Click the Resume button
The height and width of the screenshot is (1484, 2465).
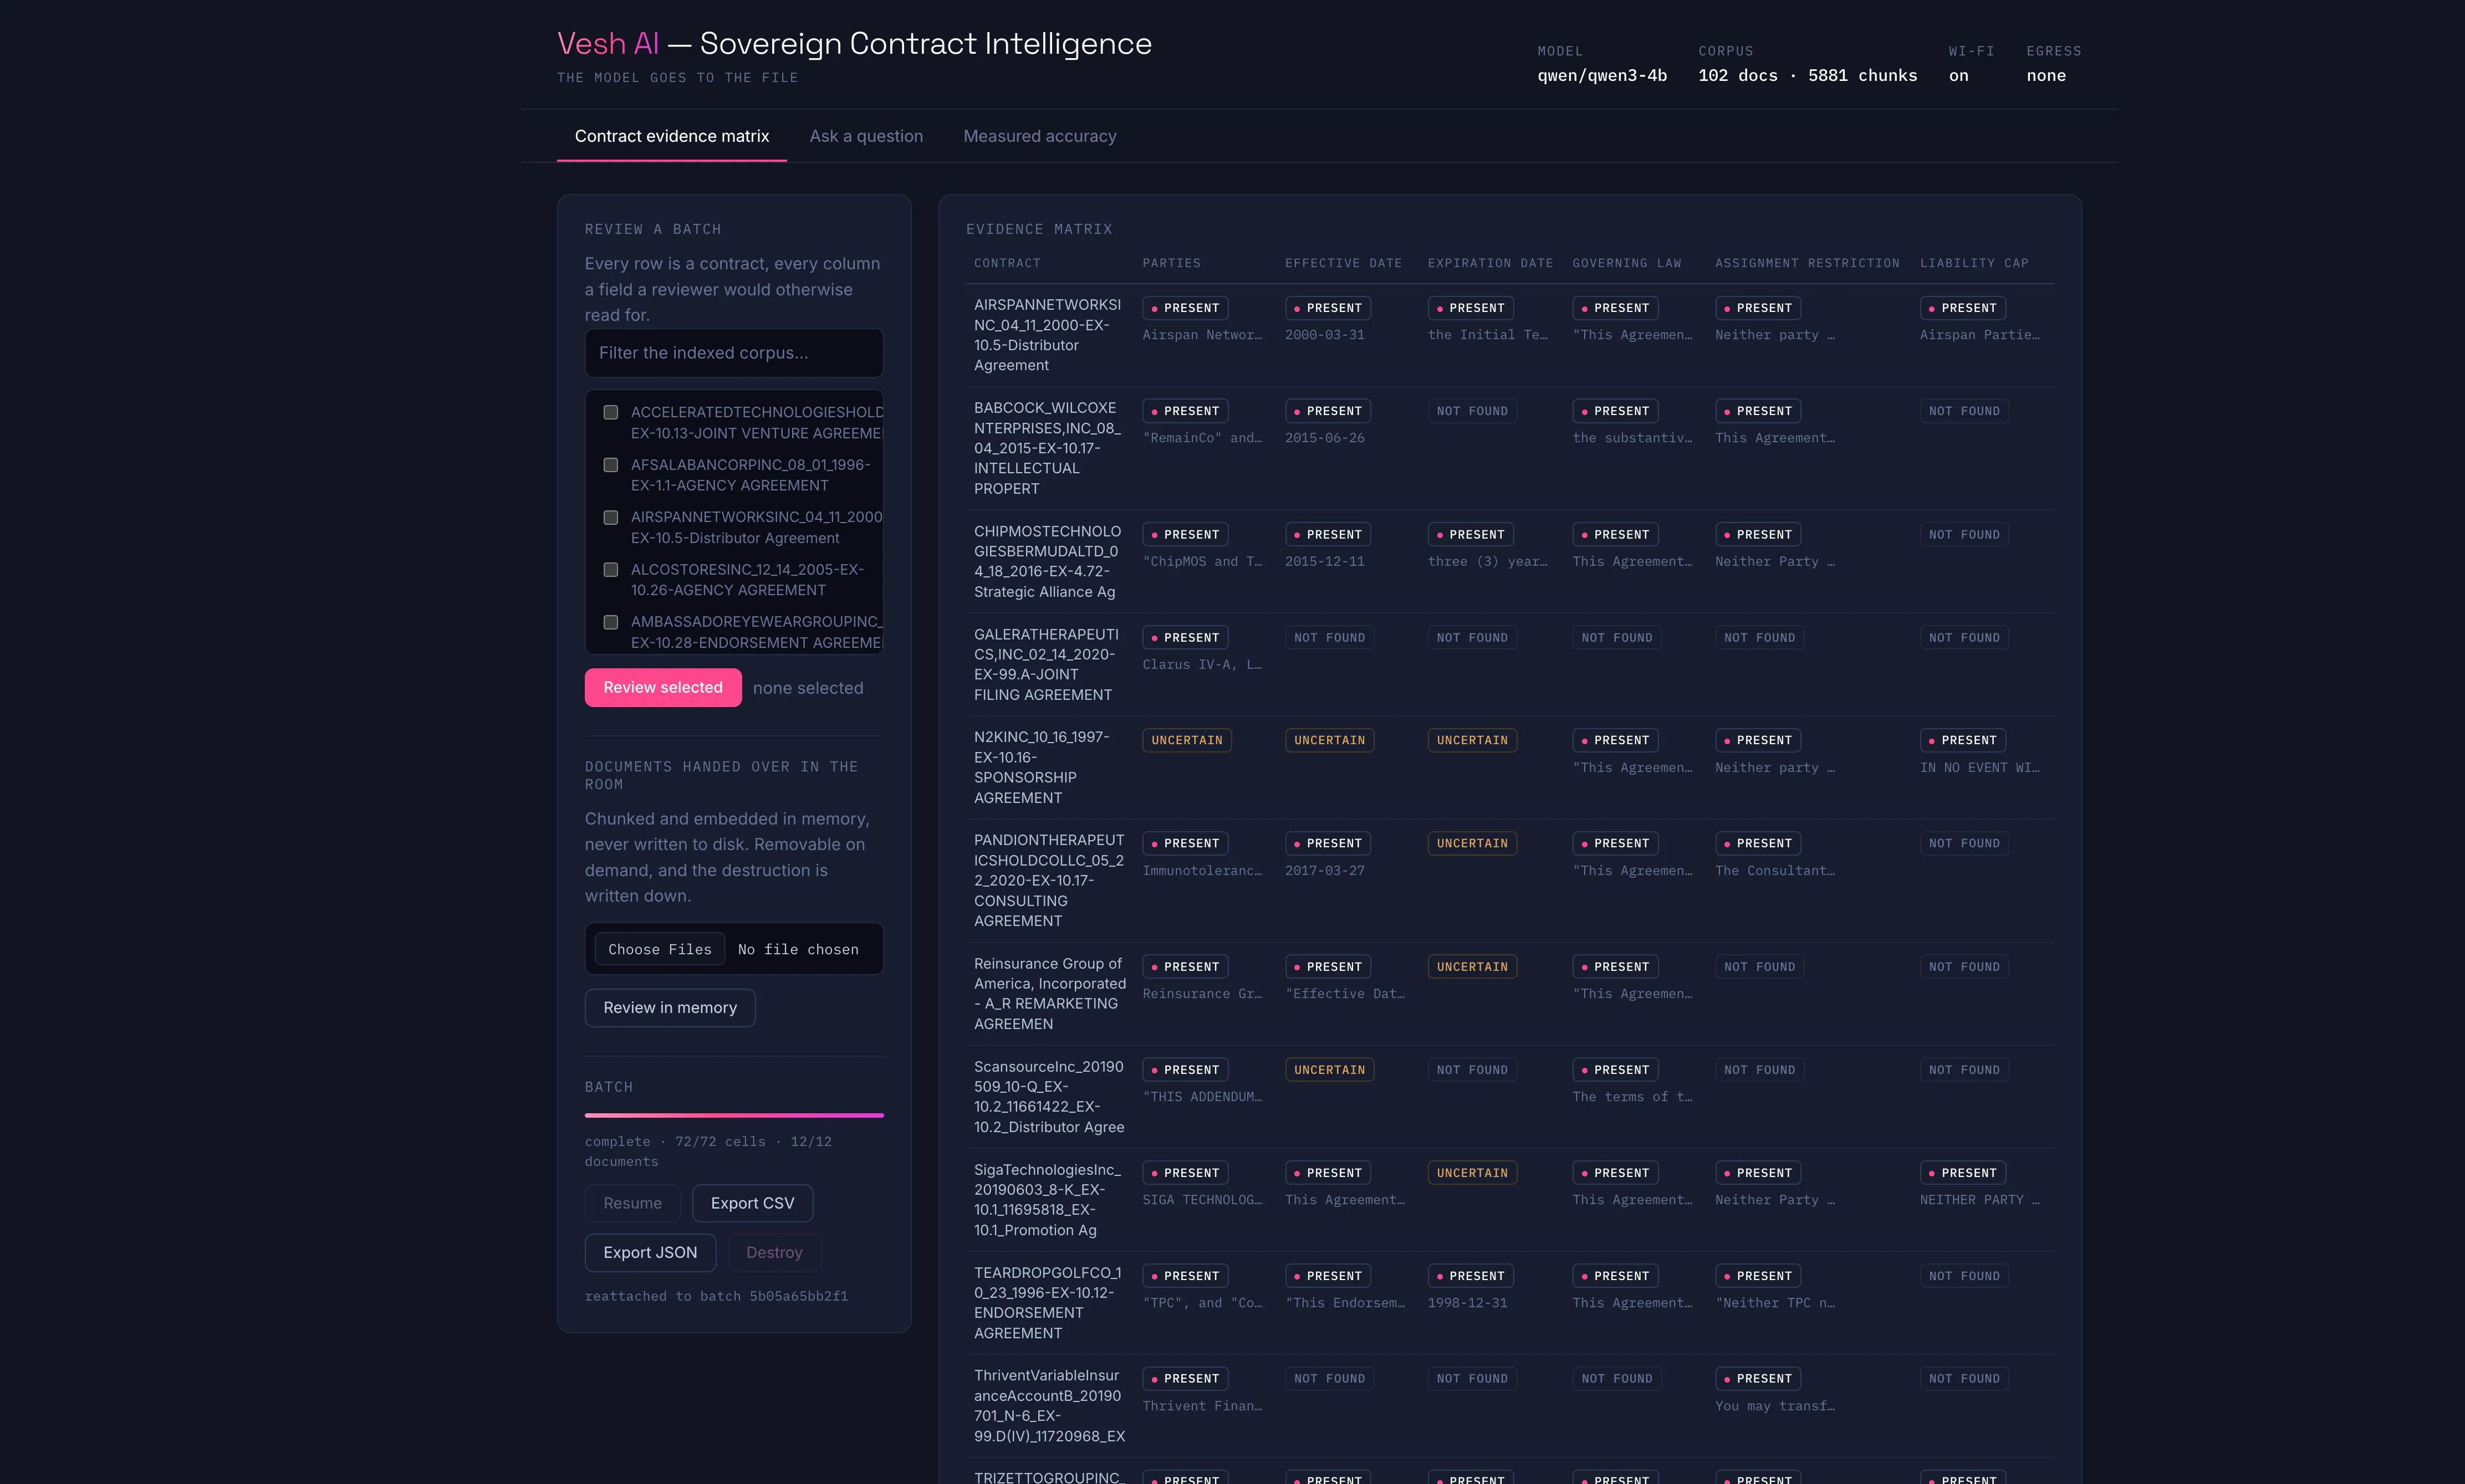click(x=632, y=1203)
